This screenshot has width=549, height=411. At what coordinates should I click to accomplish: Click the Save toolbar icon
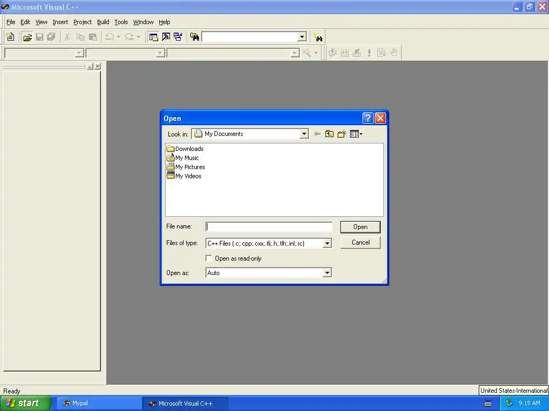point(40,37)
